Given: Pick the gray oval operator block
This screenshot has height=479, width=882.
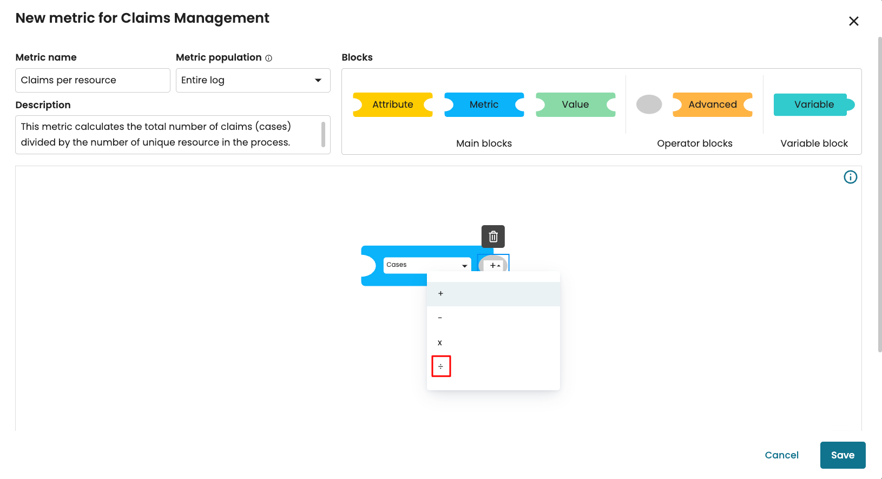Looking at the screenshot, I should (649, 104).
